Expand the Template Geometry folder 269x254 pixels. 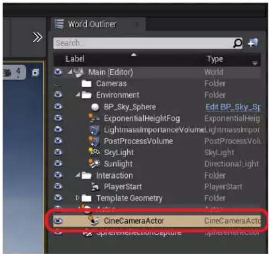(77, 198)
